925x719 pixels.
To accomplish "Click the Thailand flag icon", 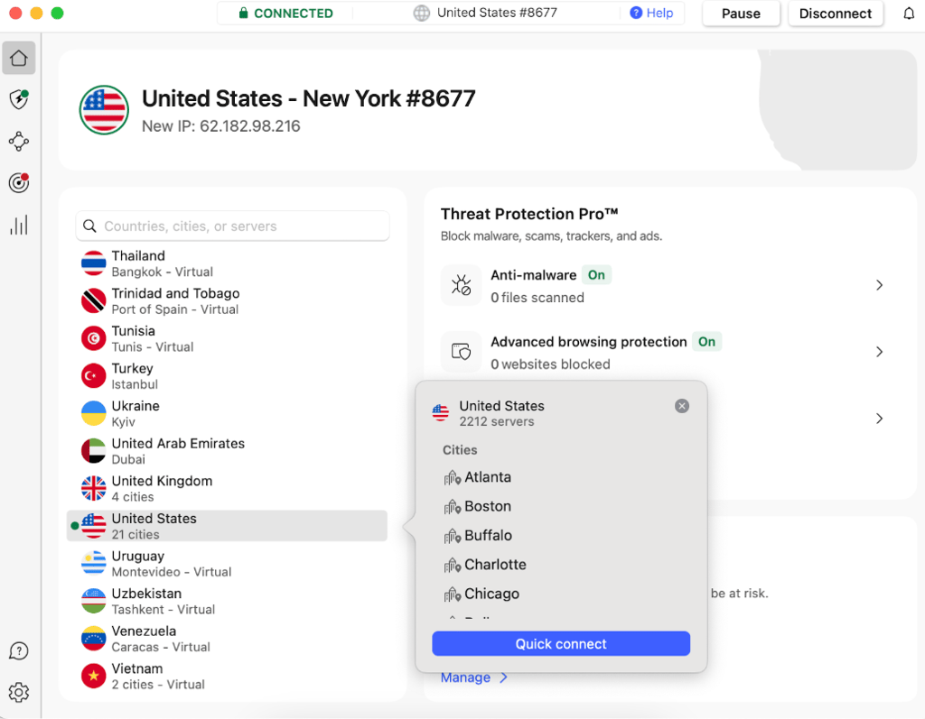I will [x=93, y=263].
